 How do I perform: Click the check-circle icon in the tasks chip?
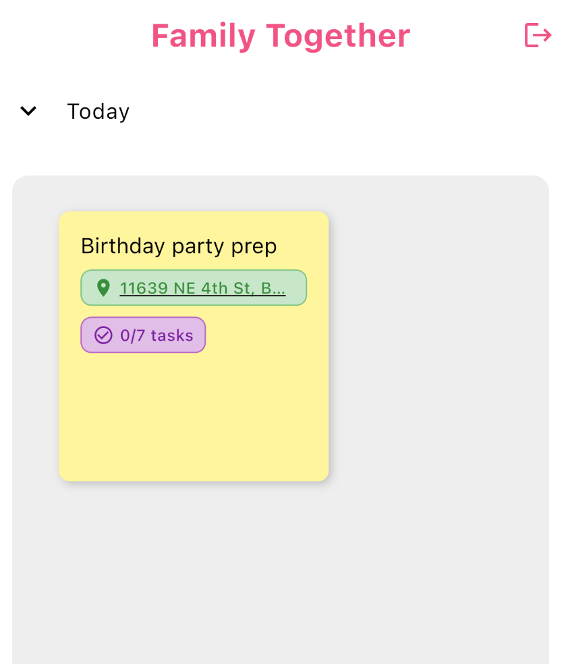[x=103, y=335]
